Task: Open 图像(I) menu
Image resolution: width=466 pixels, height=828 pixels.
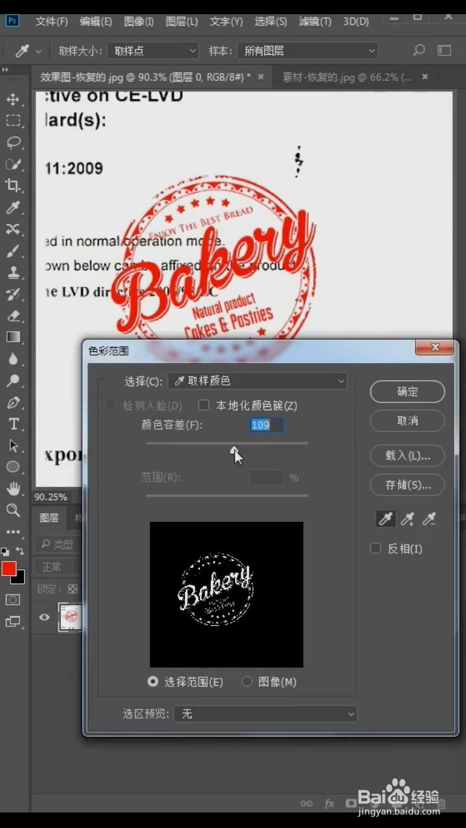Action: coord(139,21)
